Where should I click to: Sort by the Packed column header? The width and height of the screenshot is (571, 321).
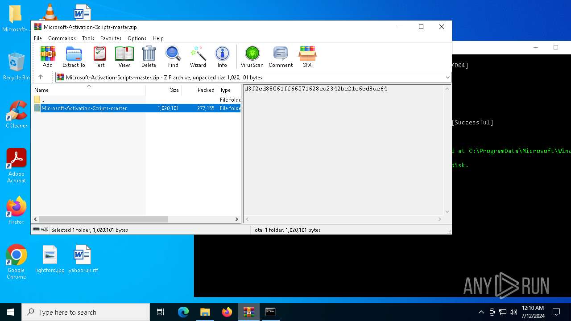point(199,90)
